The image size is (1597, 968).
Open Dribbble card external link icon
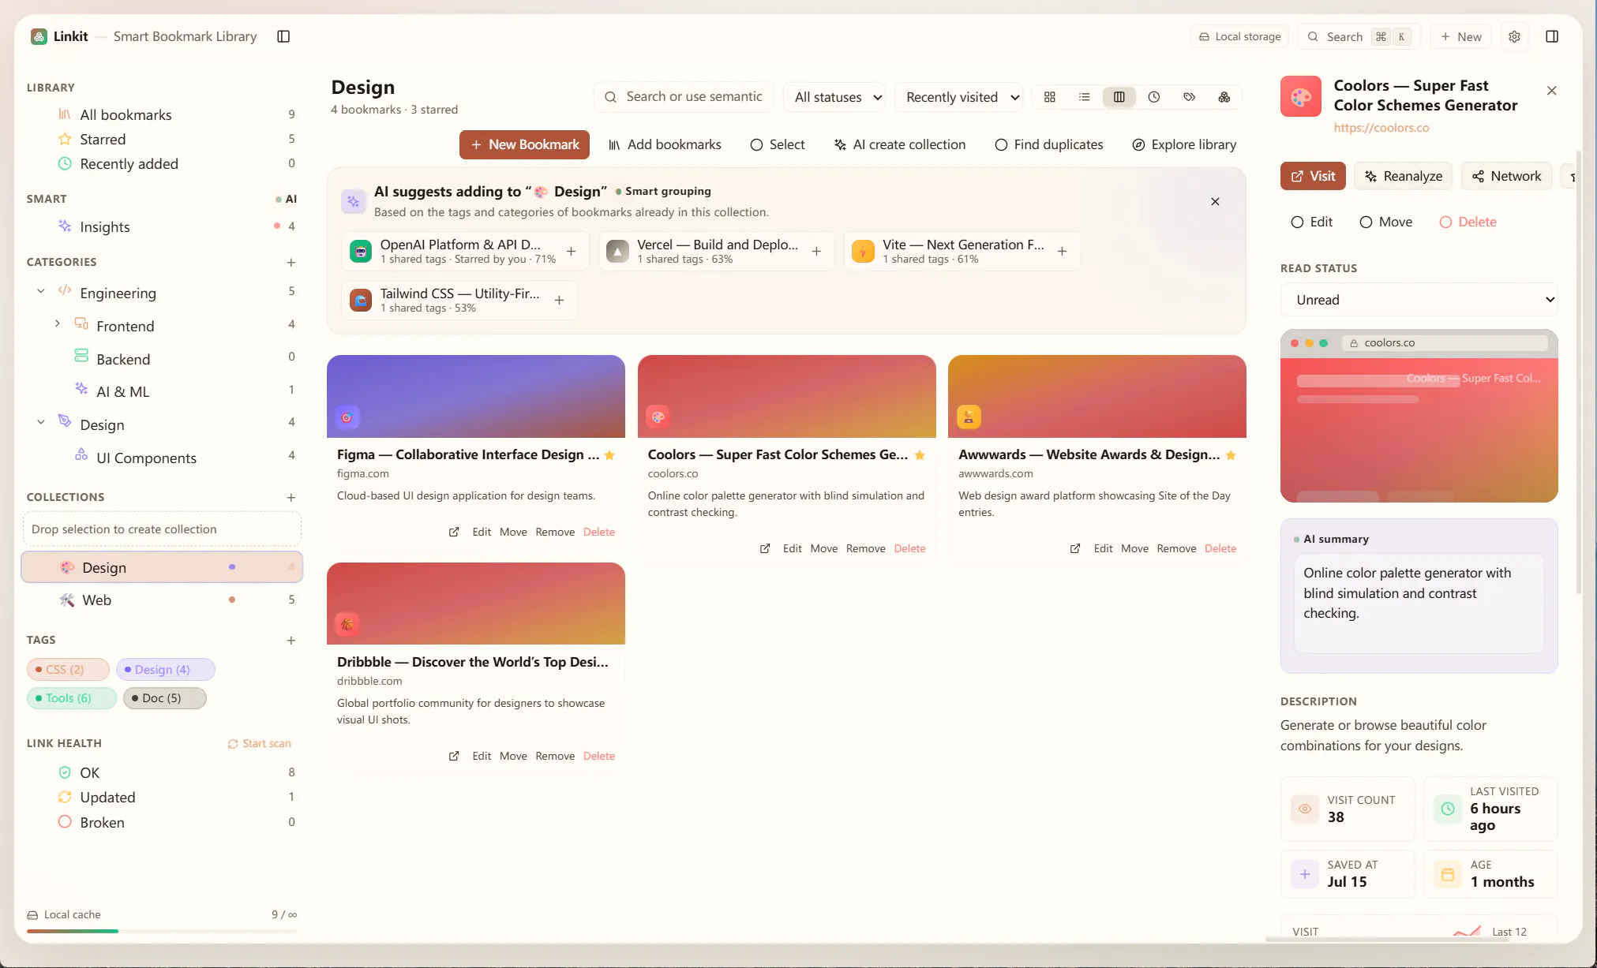(x=454, y=756)
